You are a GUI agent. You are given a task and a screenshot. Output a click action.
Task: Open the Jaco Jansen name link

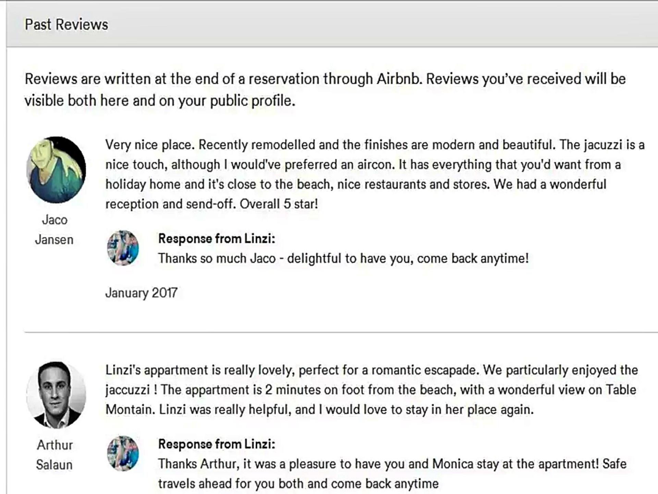54,230
